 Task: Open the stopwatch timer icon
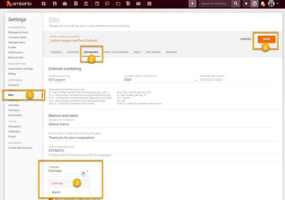[254, 3]
